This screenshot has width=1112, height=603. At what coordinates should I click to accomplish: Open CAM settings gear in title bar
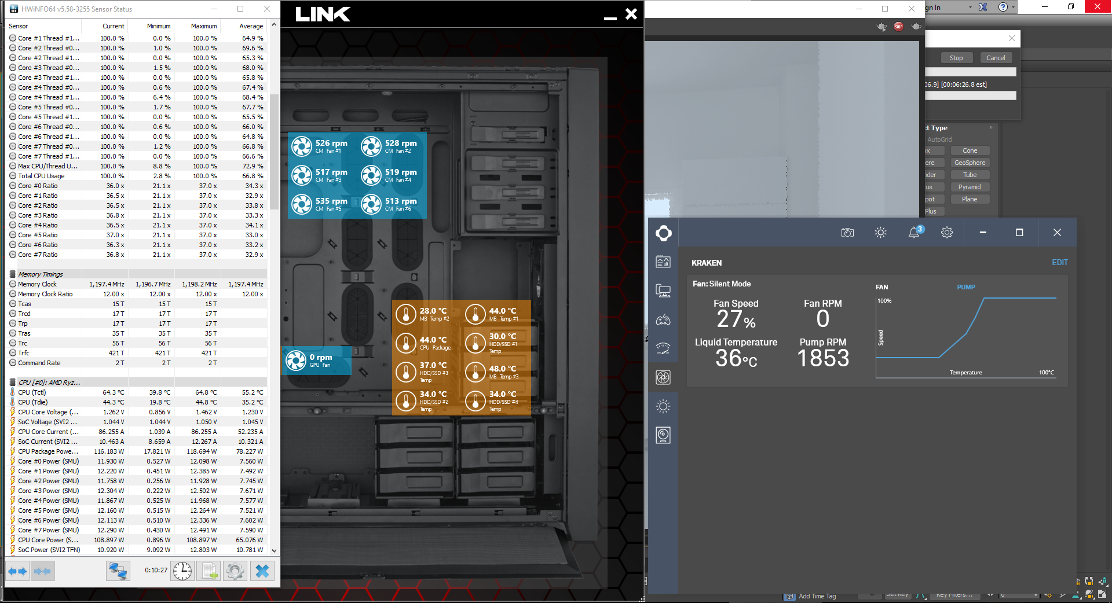[947, 233]
